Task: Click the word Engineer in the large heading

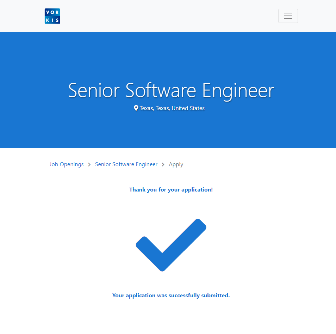Action: pyautogui.click(x=238, y=90)
